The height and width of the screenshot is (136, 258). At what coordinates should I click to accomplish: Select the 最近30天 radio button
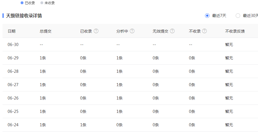click(x=238, y=16)
